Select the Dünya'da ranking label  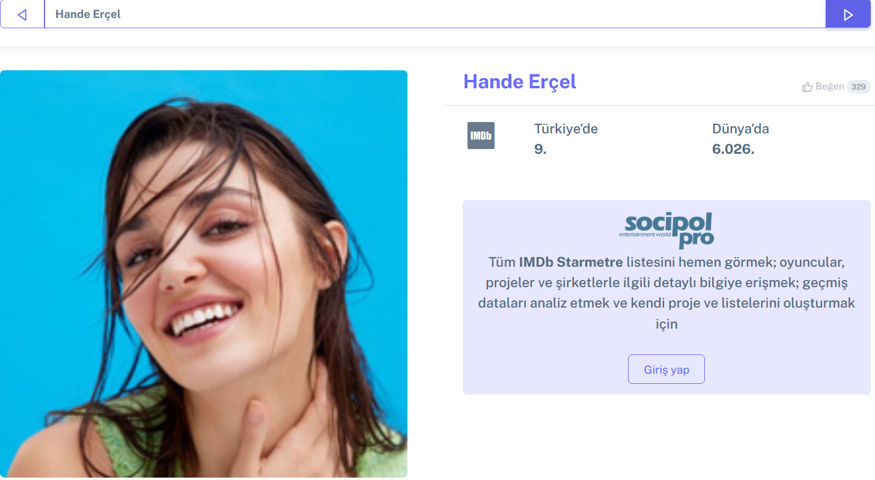(x=740, y=129)
